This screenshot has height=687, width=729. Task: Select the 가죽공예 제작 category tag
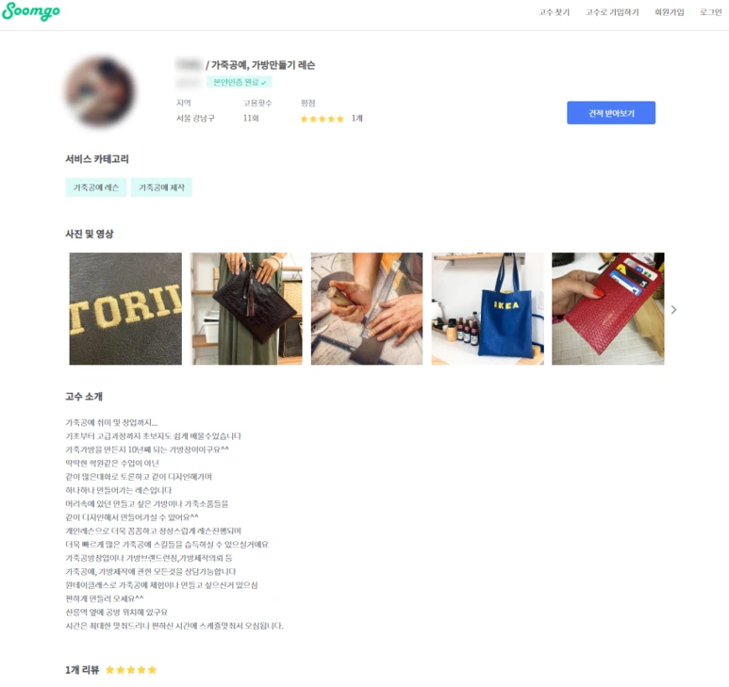coord(161,188)
